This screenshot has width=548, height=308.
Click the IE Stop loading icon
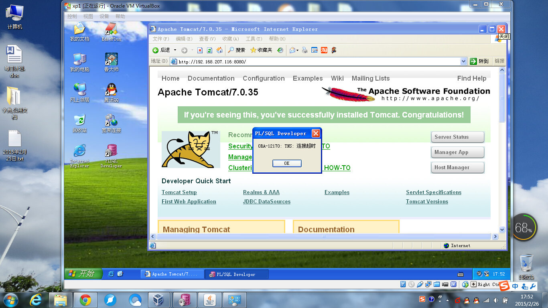point(200,50)
